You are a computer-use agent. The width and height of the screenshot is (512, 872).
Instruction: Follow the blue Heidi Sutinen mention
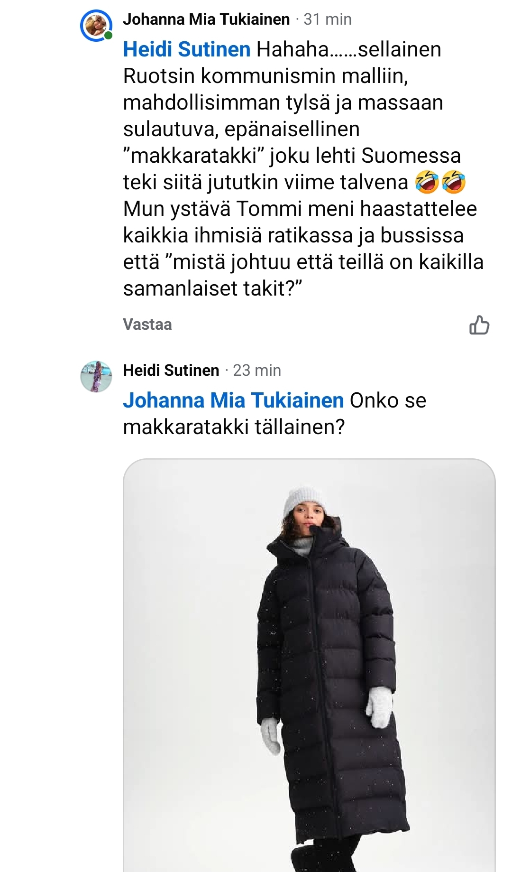click(187, 49)
